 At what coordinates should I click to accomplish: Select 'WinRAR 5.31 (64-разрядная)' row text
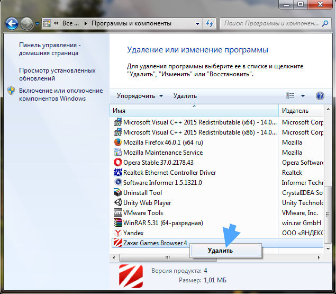point(163,223)
